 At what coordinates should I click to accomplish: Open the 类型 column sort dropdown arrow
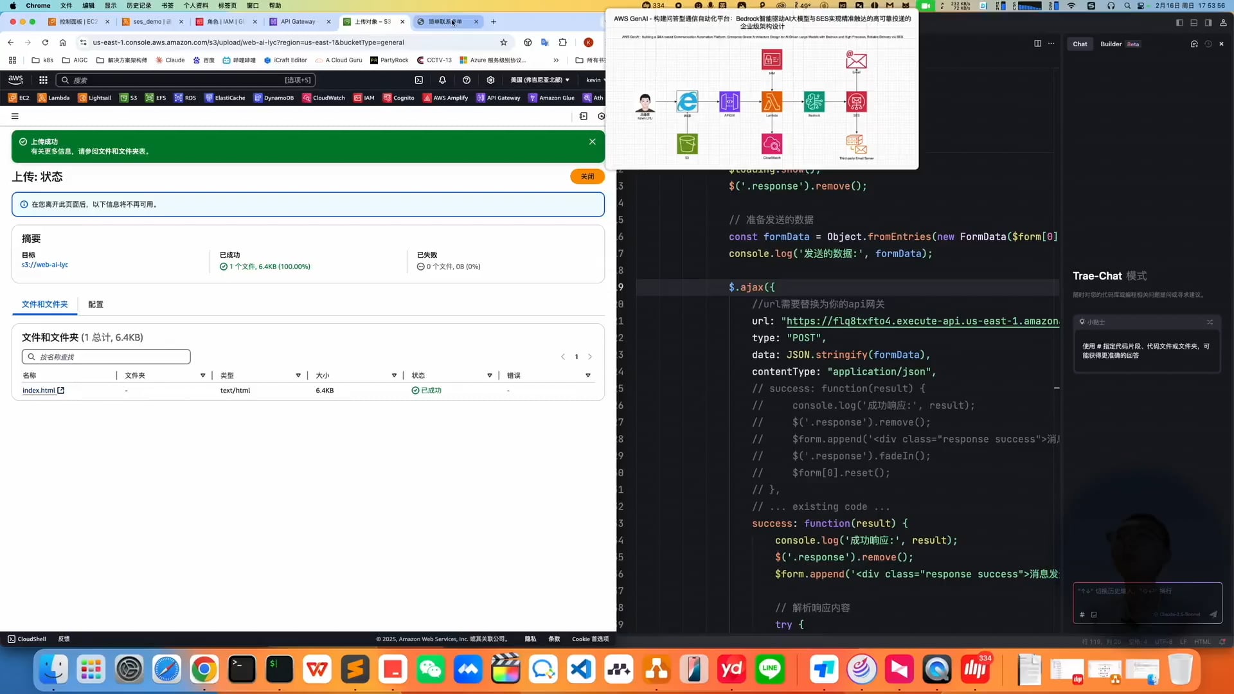[298, 375]
